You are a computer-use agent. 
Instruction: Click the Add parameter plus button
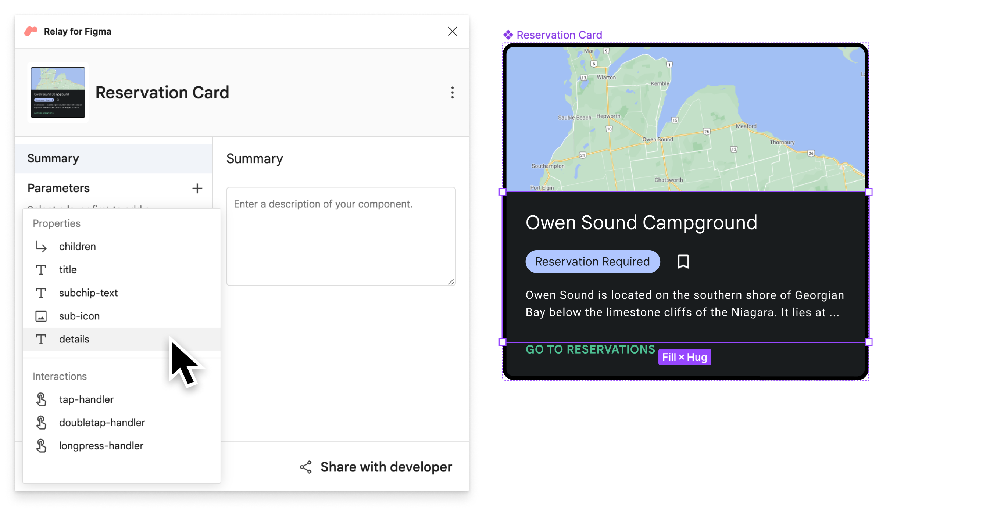(x=196, y=189)
